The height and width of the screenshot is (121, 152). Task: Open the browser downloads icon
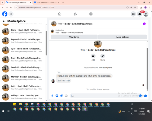point(141,8)
